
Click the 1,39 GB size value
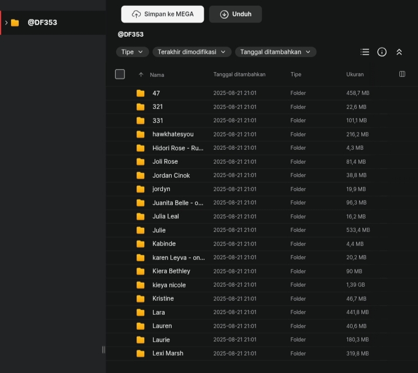click(356, 285)
